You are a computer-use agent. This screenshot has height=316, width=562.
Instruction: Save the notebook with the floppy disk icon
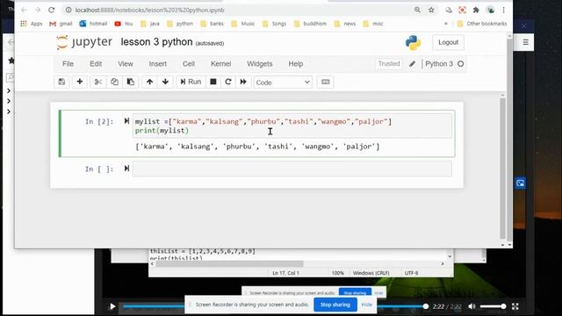[61, 82]
